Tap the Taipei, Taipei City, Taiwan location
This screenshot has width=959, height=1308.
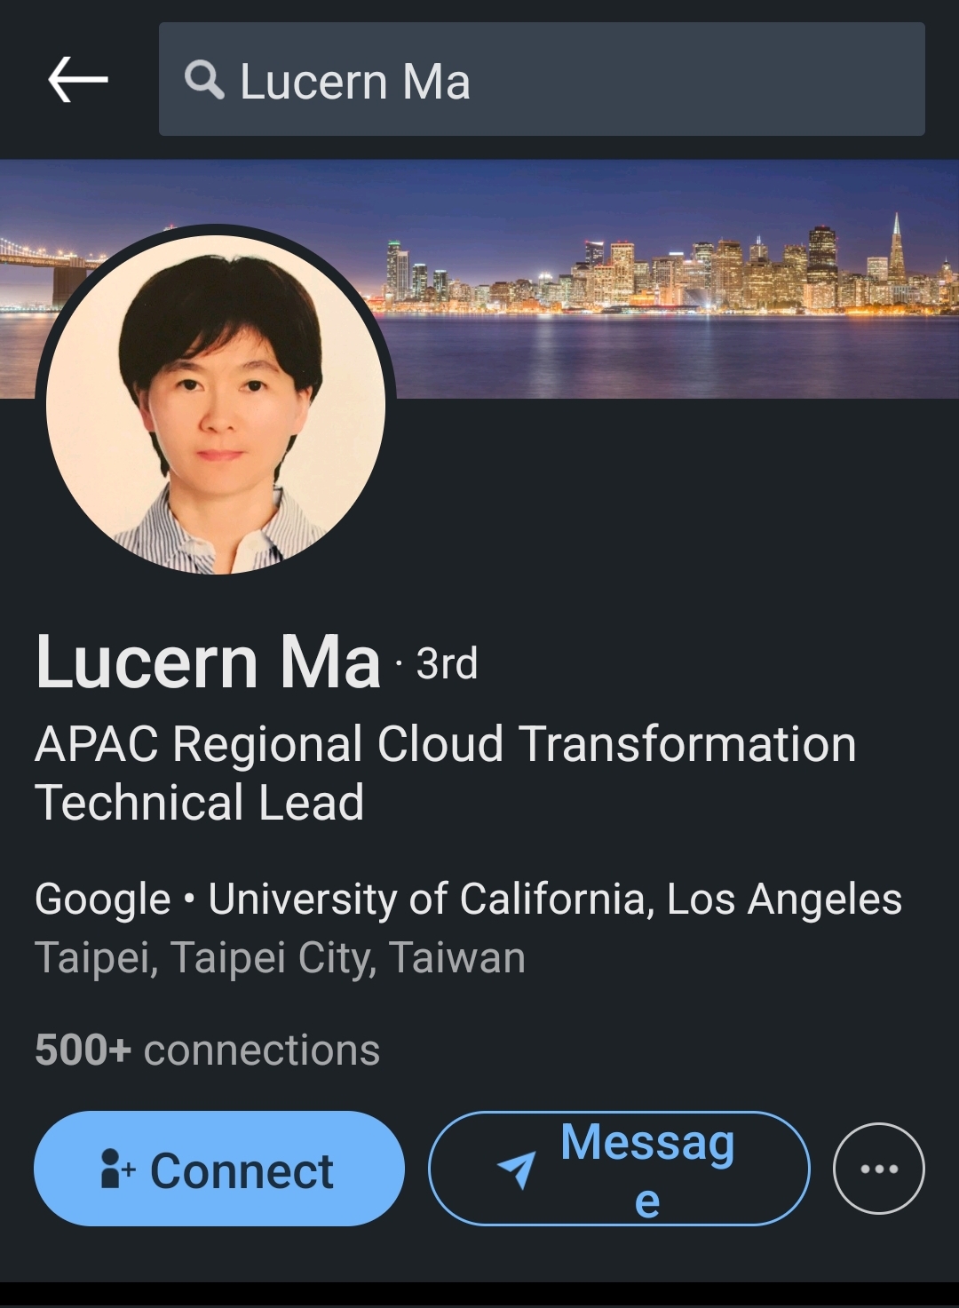[x=280, y=958]
